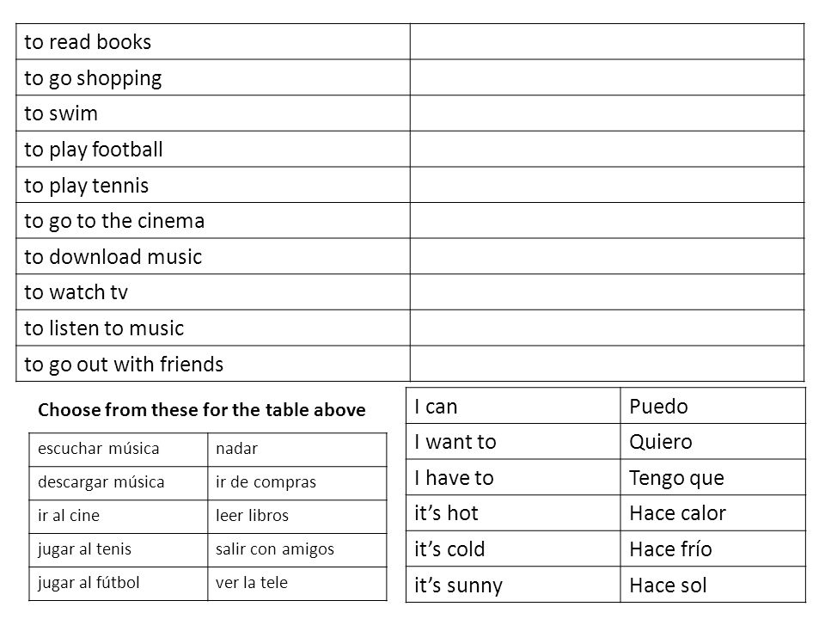This screenshot has height=619, width=825.
Task: Click the blank cell next to 'to go shopping'
Action: (608, 77)
